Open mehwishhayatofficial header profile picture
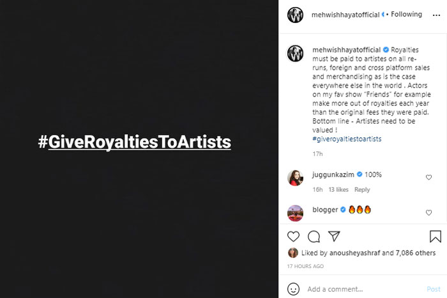447x298 pixels. point(295,15)
